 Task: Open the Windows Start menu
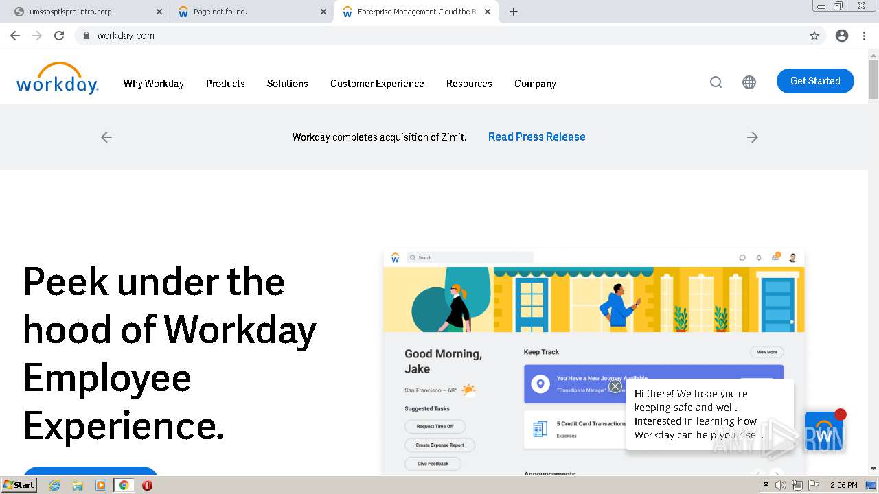(x=19, y=484)
